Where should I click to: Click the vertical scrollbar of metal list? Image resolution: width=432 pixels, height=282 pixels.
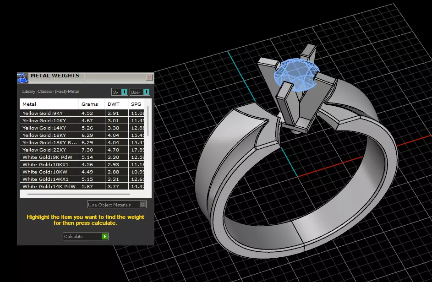coord(148,121)
